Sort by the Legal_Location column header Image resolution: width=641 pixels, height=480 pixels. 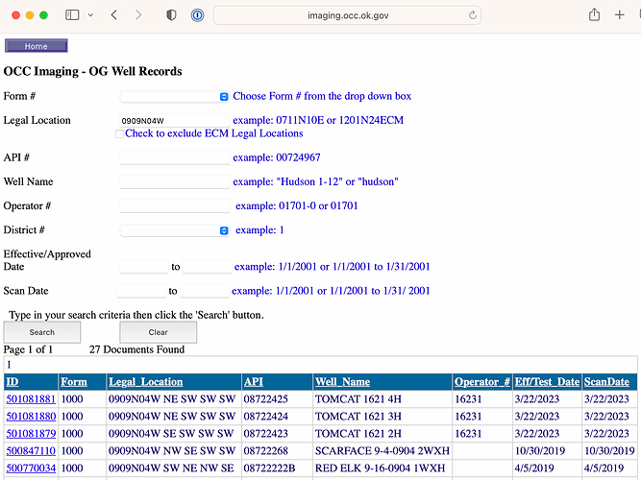point(145,381)
